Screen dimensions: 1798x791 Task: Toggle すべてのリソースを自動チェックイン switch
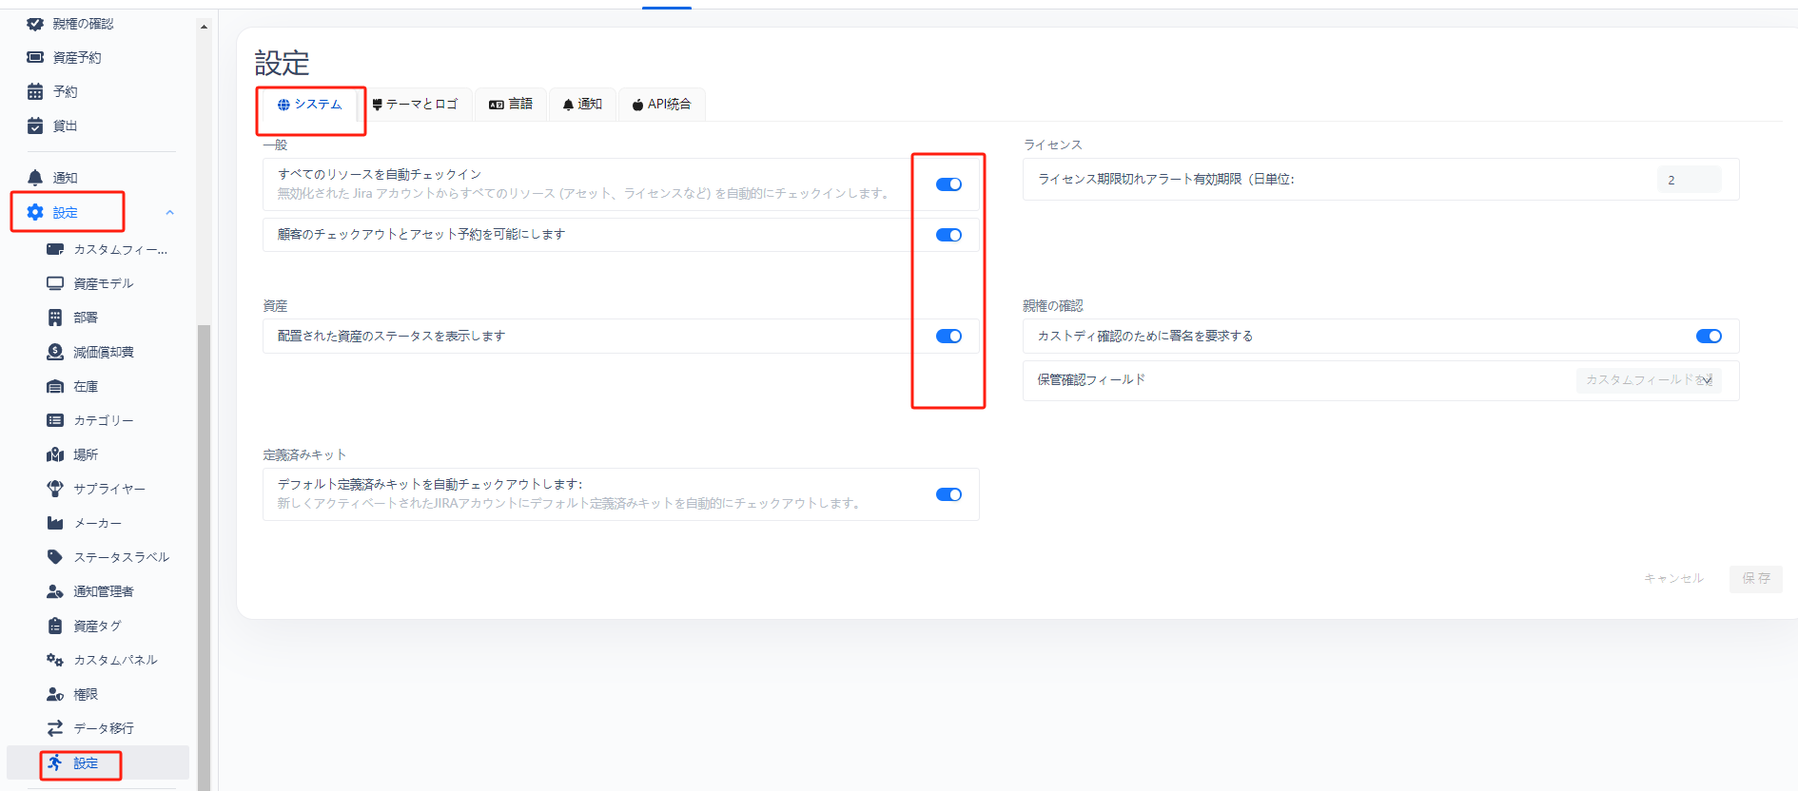[948, 184]
